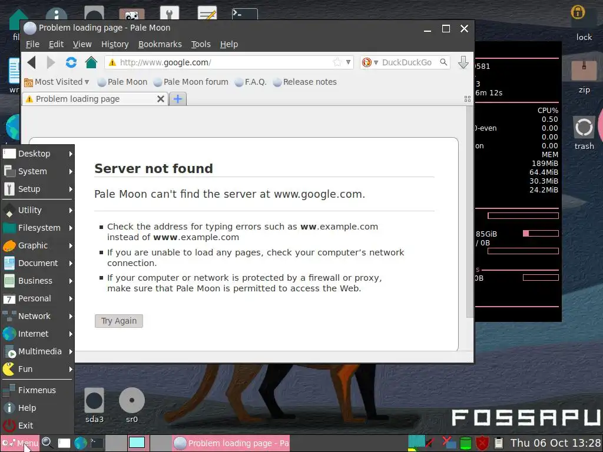
Task: Open the tab groups grid icon
Action: tap(467, 99)
